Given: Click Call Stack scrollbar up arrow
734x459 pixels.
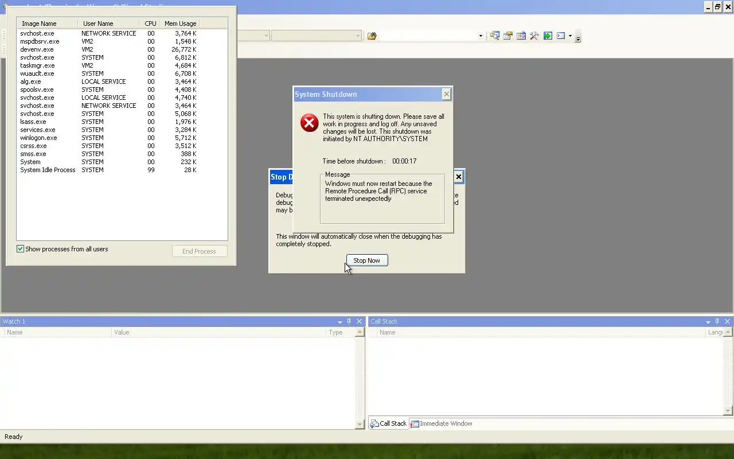Looking at the screenshot, I should pyautogui.click(x=728, y=332).
